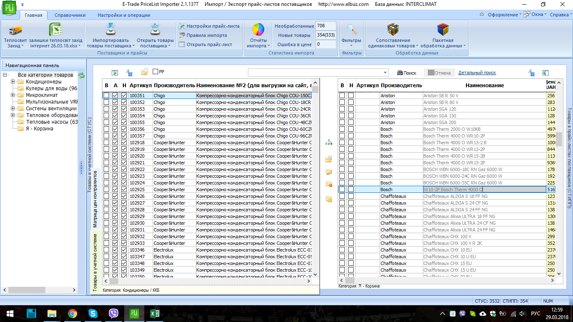Click Настройки прайс-листа

pyautogui.click(x=209, y=26)
